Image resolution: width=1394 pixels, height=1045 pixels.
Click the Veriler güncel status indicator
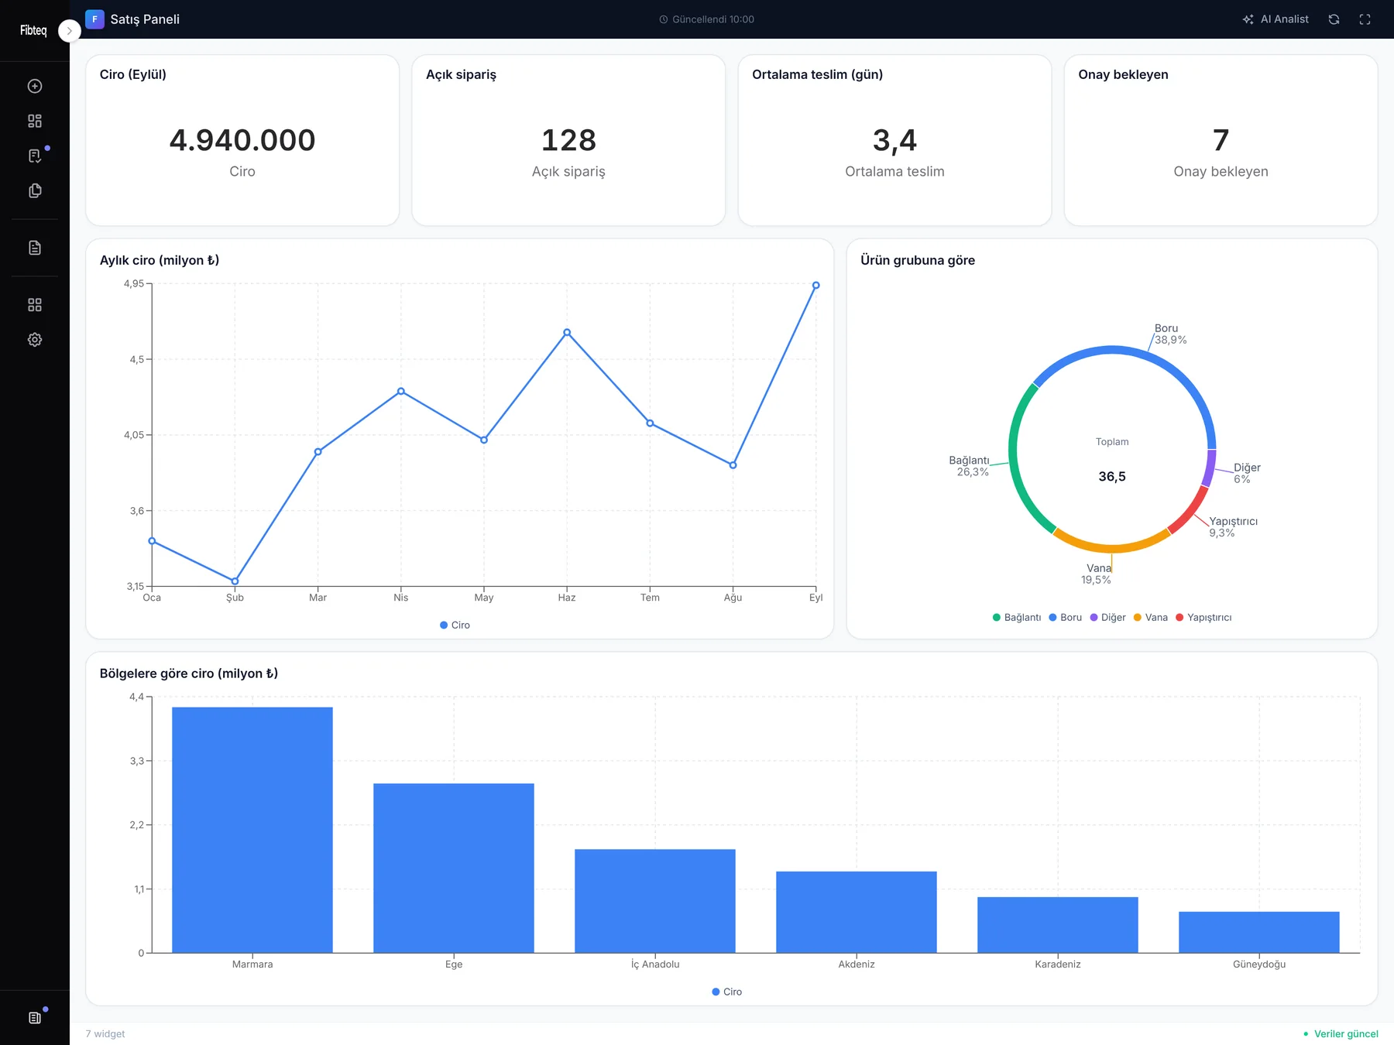(1341, 1033)
